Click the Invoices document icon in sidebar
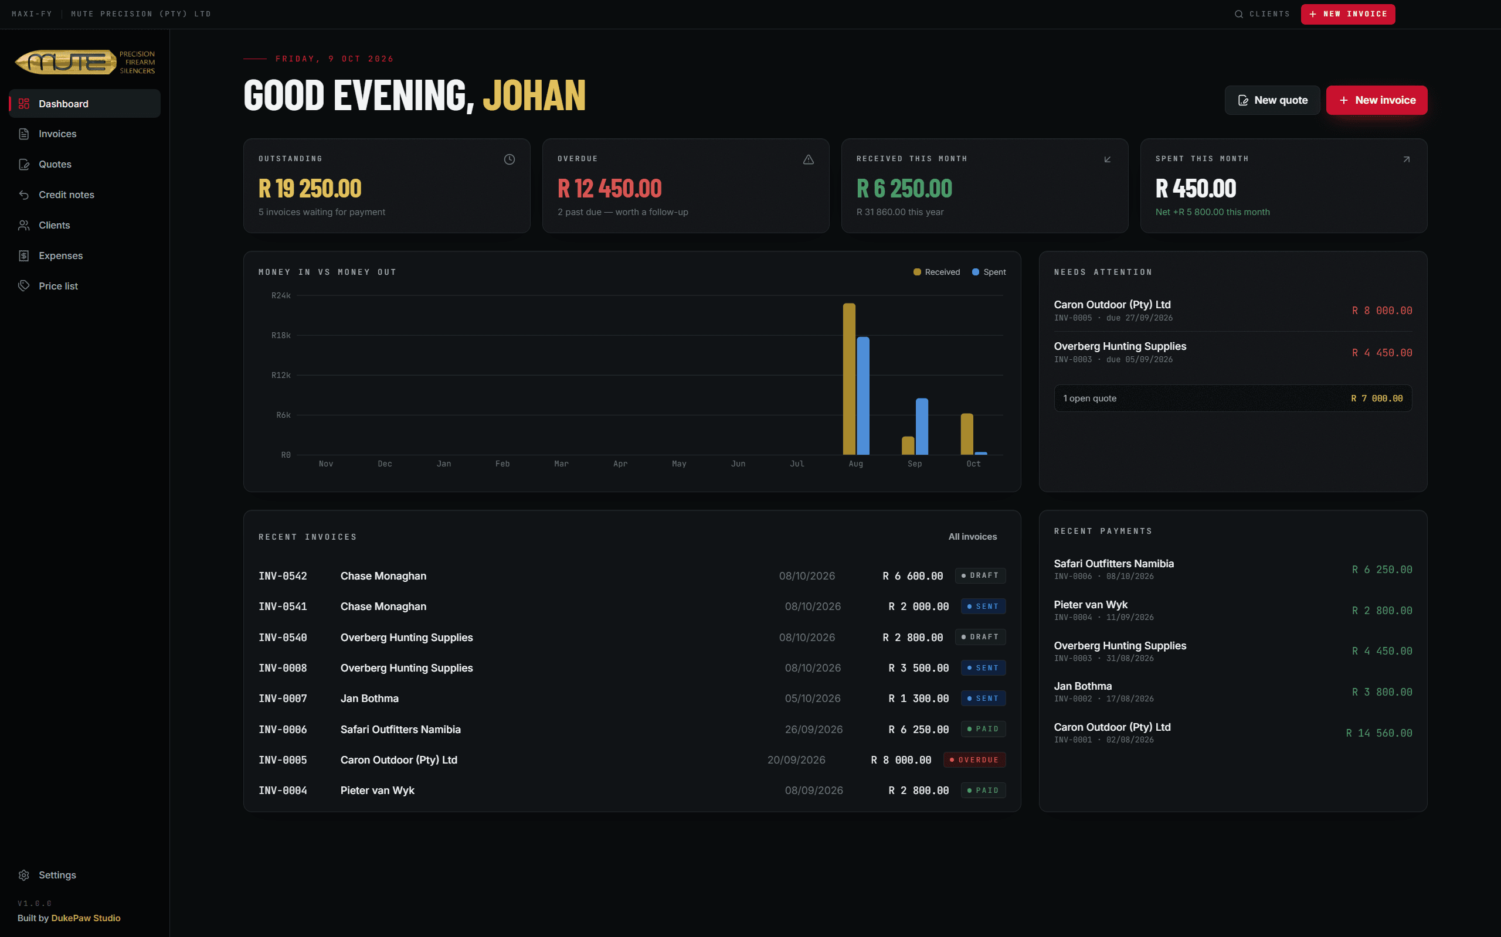This screenshot has width=1501, height=937. pyautogui.click(x=23, y=134)
